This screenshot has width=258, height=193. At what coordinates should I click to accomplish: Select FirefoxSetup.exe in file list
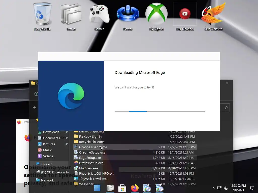[x=135, y=163]
